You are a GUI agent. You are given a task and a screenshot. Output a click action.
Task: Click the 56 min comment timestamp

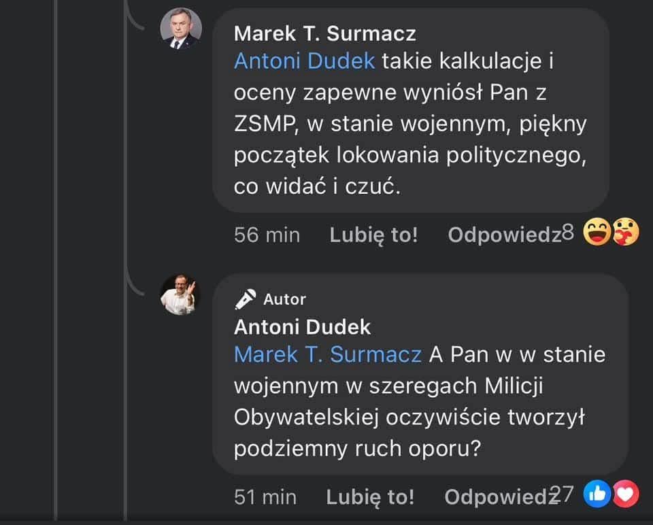267,235
